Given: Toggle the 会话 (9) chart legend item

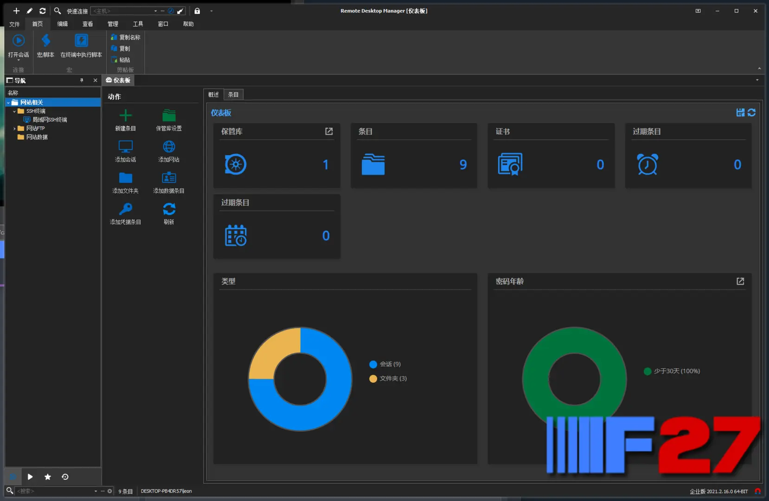Looking at the screenshot, I should 385,364.
